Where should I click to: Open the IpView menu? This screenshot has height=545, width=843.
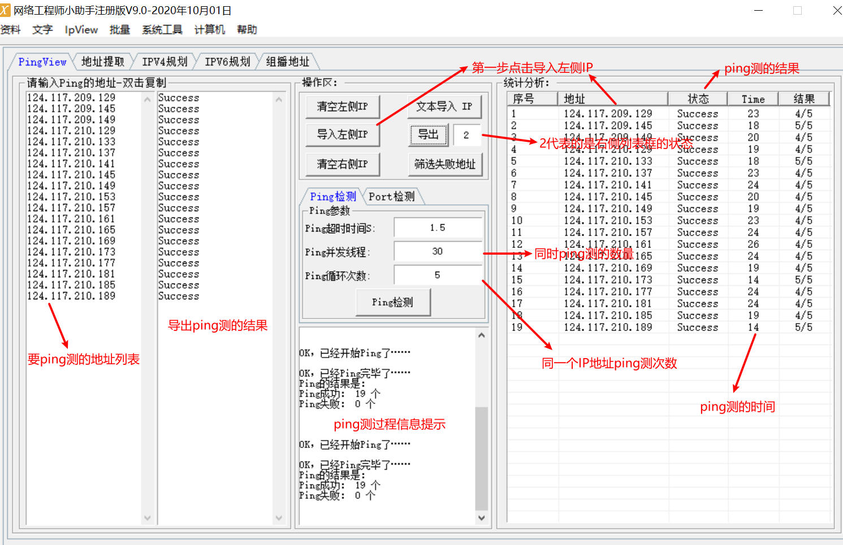(x=81, y=30)
